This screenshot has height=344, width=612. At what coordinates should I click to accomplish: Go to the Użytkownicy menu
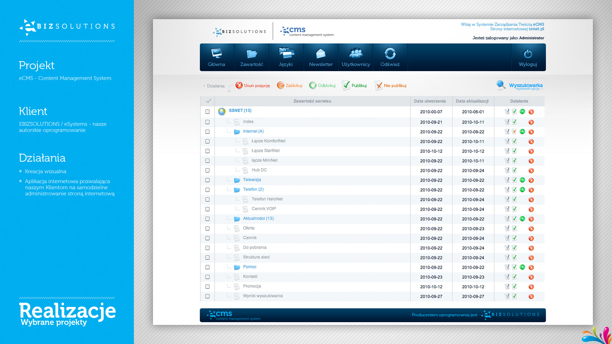point(355,57)
